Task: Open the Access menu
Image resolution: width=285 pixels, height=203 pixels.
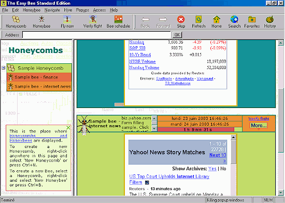Action: click(x=99, y=10)
